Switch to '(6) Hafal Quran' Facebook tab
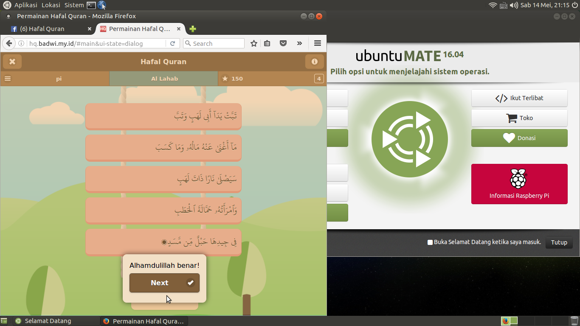The image size is (580, 326). [x=51, y=29]
